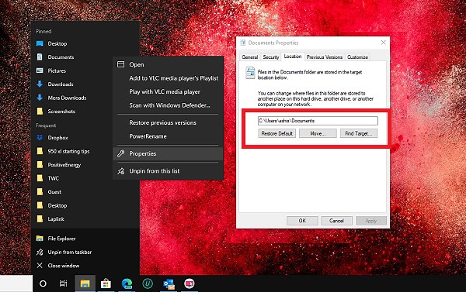Open the pinned Desktop folder
This screenshot has width=466, height=292.
85,43
